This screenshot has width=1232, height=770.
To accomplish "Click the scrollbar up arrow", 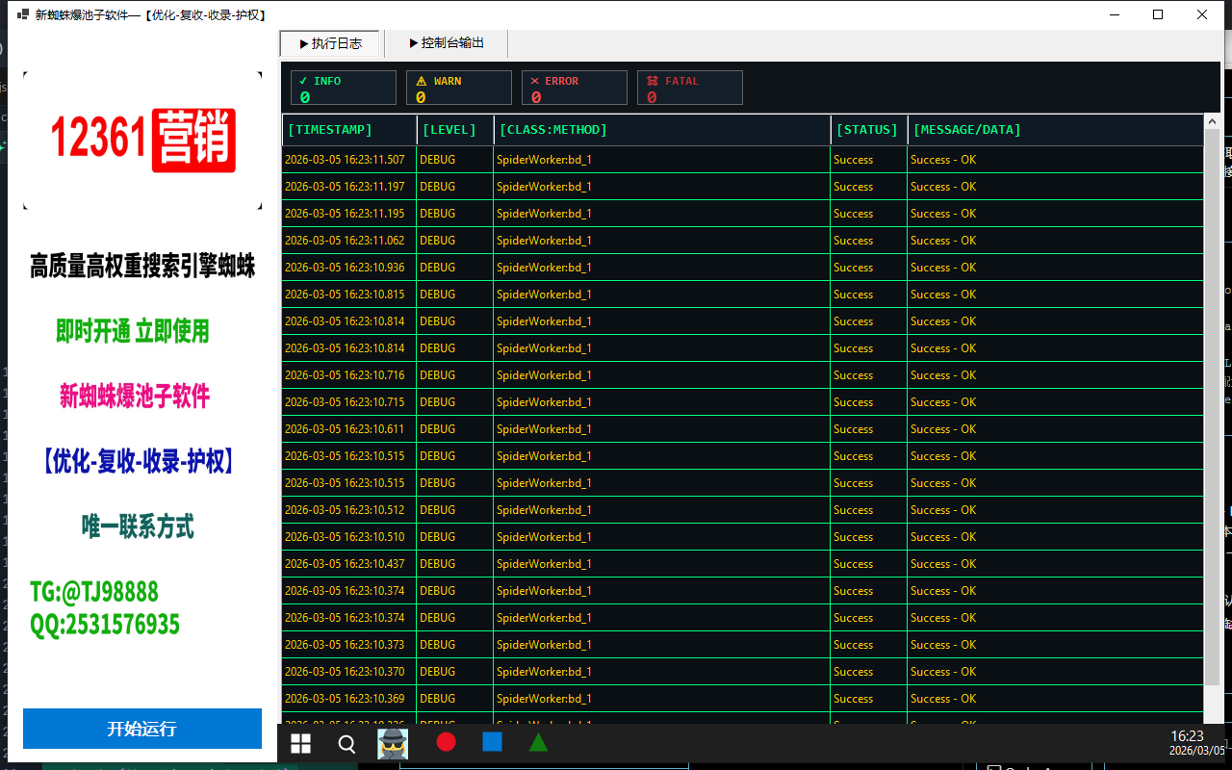I will pyautogui.click(x=1211, y=122).
